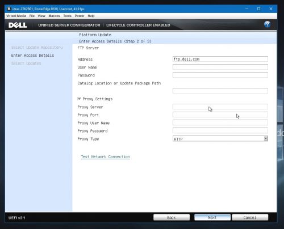Click the Next button
This screenshot has height=229, width=284.
[212, 218]
